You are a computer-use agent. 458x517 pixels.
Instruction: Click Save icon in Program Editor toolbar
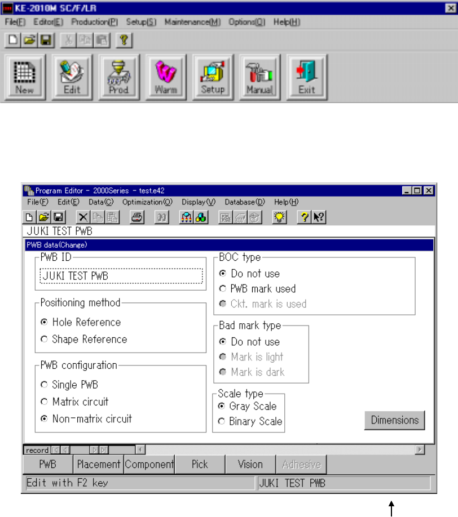point(59,217)
